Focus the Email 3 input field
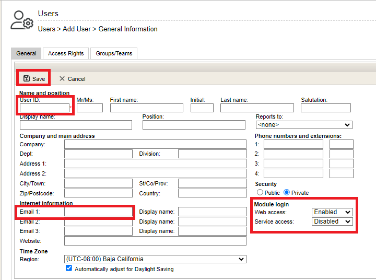Screen dimensions: 376x280 [98, 231]
